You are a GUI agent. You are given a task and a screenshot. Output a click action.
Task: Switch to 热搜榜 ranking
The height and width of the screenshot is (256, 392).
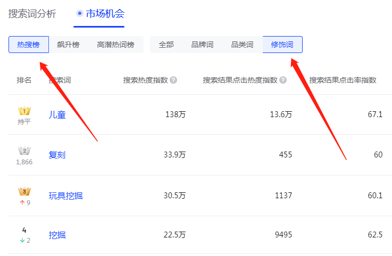click(29, 45)
